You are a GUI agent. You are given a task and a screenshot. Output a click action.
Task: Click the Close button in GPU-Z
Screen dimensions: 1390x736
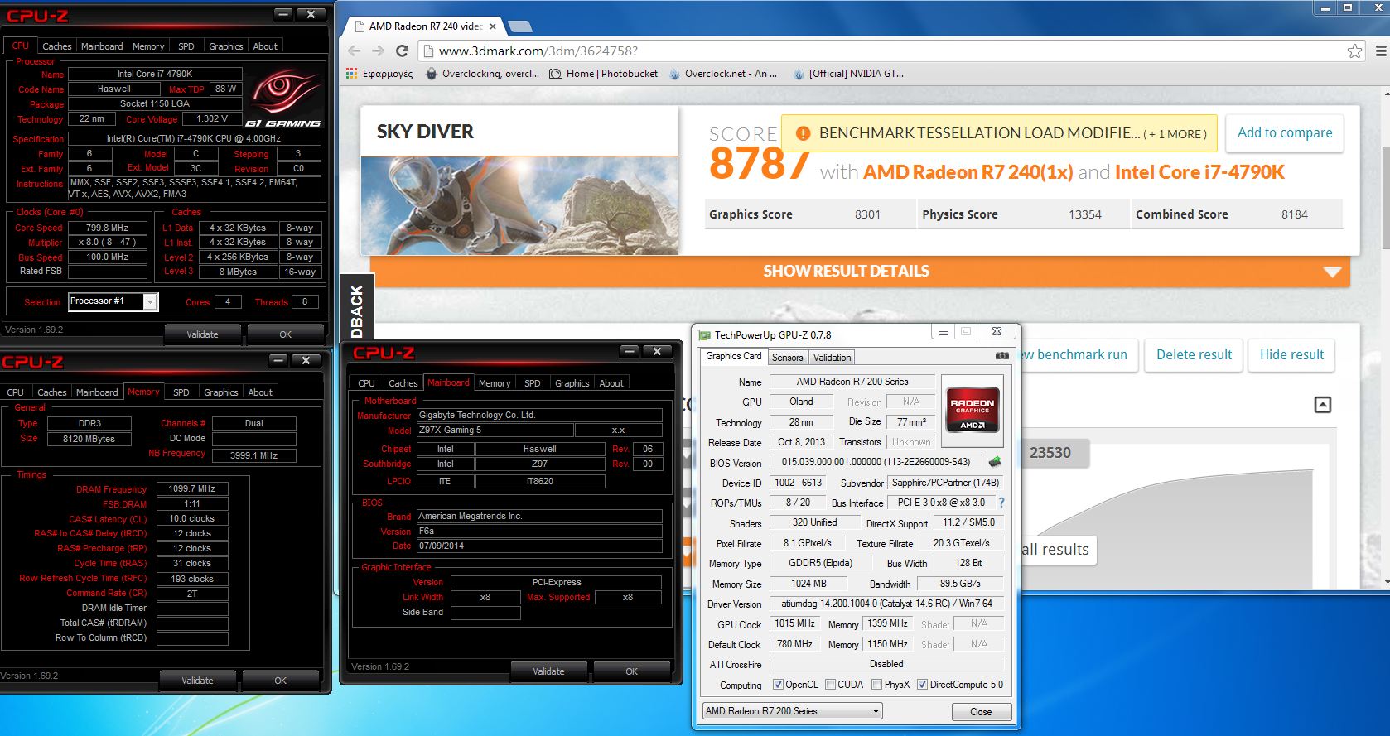click(x=981, y=712)
